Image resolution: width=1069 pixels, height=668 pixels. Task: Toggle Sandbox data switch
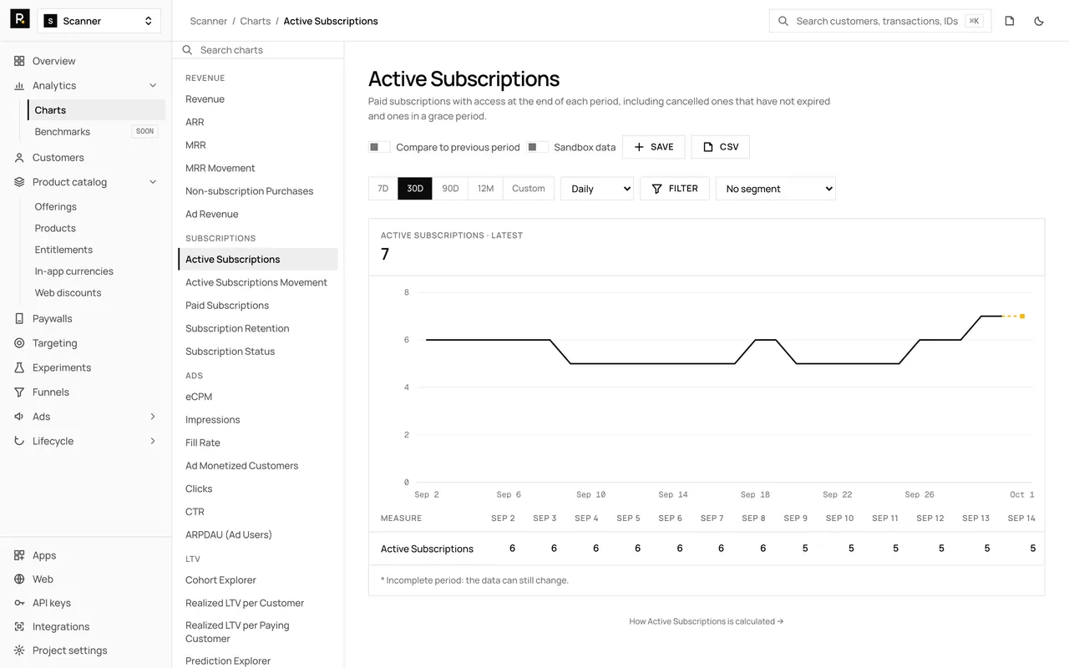pos(538,147)
